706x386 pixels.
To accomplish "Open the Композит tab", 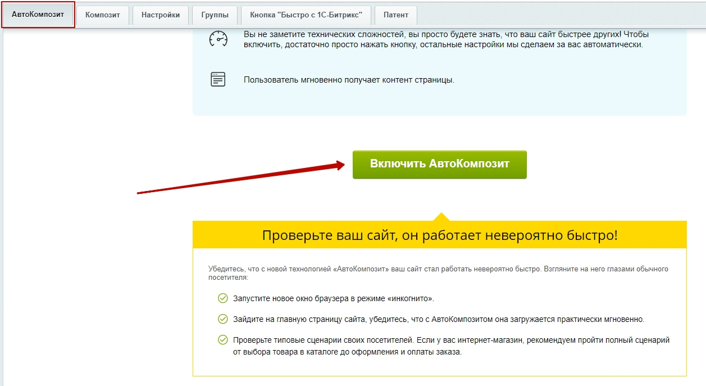I will click(103, 15).
